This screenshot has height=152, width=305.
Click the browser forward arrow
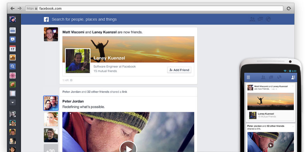[20, 8]
